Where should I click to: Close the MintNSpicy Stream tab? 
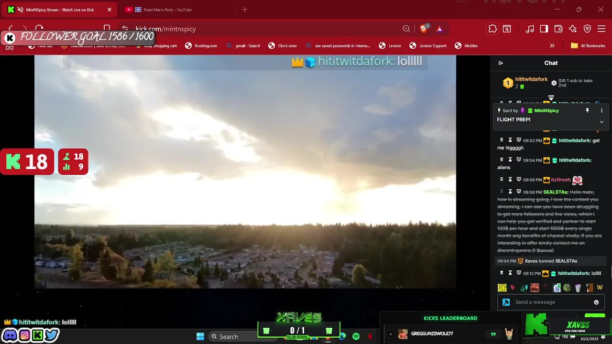(109, 10)
